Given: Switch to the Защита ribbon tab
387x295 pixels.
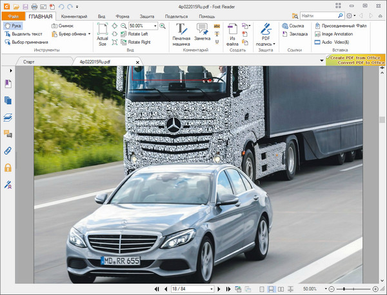Looking at the screenshot, I should tap(147, 17).
